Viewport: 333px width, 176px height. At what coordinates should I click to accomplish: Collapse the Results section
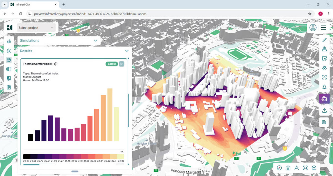[127, 51]
